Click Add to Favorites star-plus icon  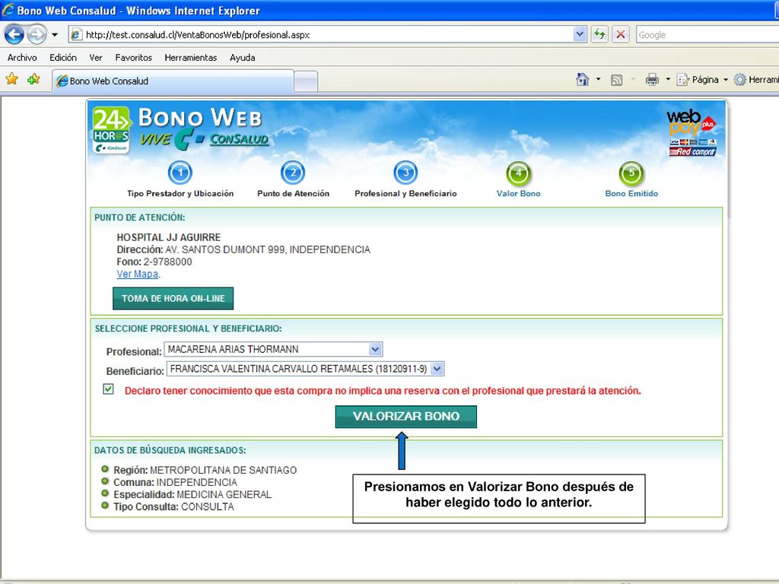coord(33,79)
